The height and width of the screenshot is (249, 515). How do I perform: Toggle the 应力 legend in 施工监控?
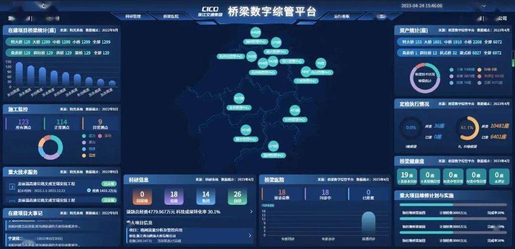(88, 135)
